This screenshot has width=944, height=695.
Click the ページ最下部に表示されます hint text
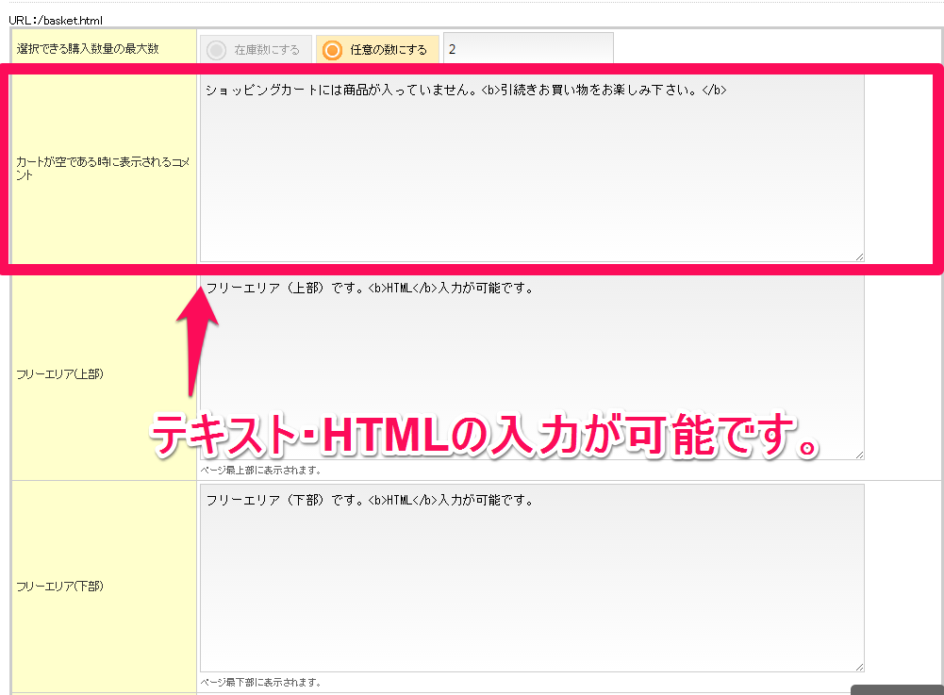pyautogui.click(x=261, y=682)
